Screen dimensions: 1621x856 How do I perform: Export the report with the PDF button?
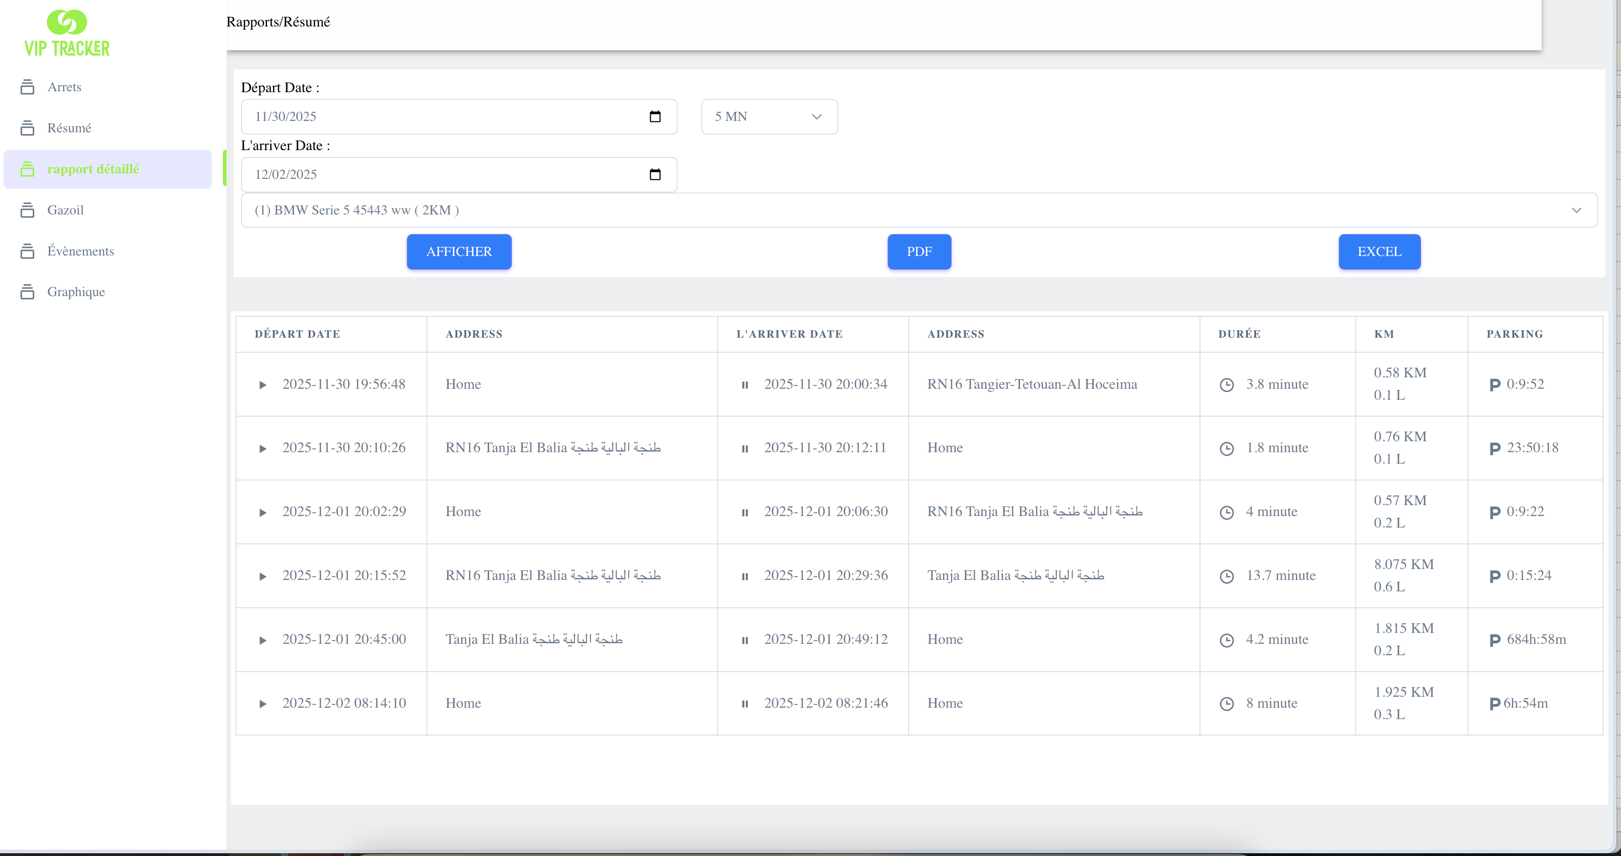tap(919, 251)
